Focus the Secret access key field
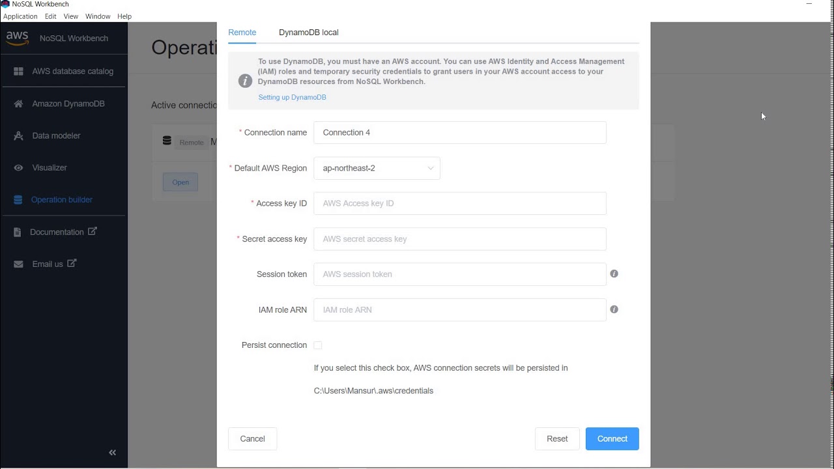This screenshot has height=469, width=834. pos(460,239)
